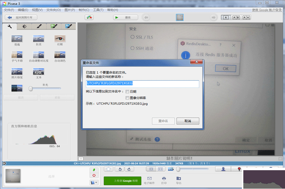View photo at actual size 1:1

[161, 169]
